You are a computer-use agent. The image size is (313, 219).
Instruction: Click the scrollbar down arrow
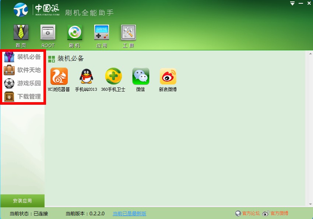pyautogui.click(x=310, y=204)
